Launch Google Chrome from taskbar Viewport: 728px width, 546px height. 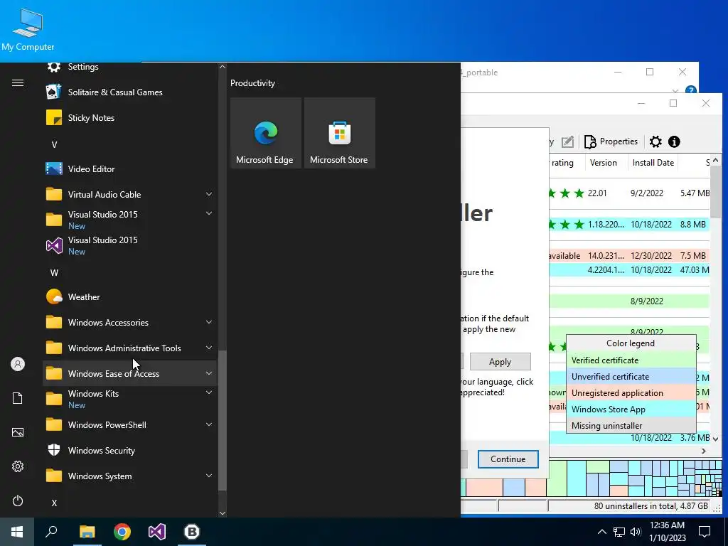(x=122, y=532)
